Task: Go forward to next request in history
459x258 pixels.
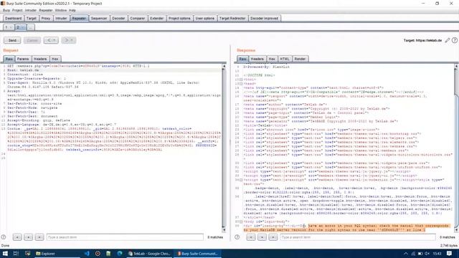Action: coord(67,40)
